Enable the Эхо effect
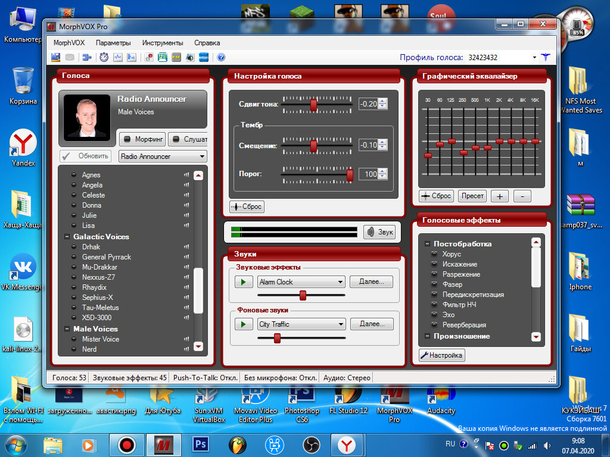 coord(448,315)
